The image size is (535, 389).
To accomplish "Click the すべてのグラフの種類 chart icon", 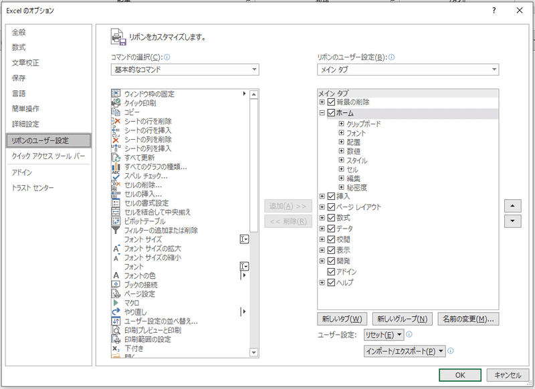I will pyautogui.click(x=116, y=166).
